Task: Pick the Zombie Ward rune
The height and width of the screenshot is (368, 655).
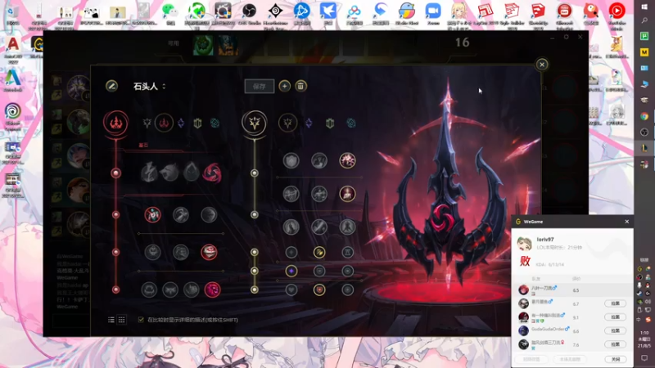Action: [x=152, y=253]
